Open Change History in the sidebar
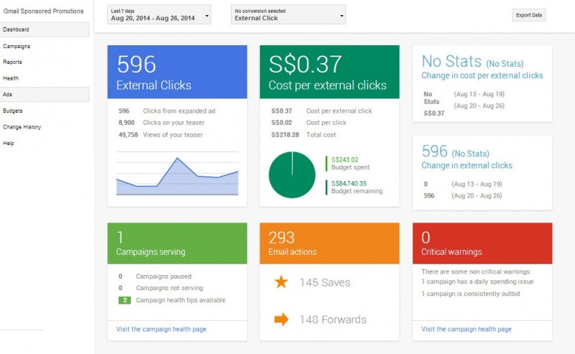575x354 pixels. click(22, 127)
